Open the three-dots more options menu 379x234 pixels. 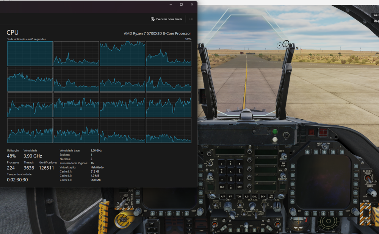(191, 19)
